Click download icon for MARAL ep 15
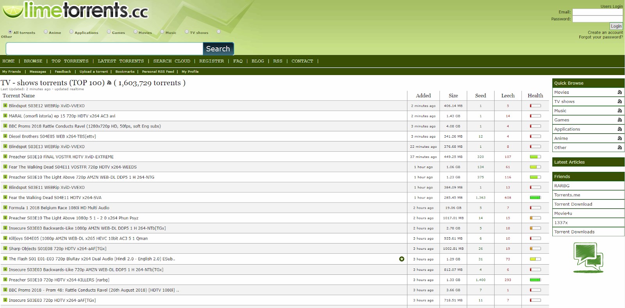The width and height of the screenshot is (625, 308). coord(5,116)
